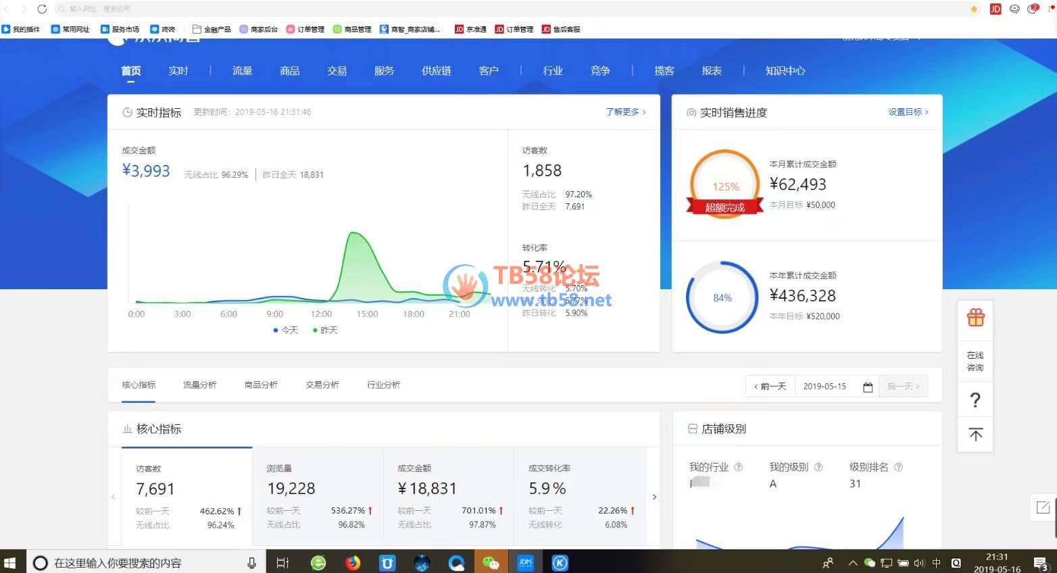
Task: Open the question mark help icon
Action: 975,400
